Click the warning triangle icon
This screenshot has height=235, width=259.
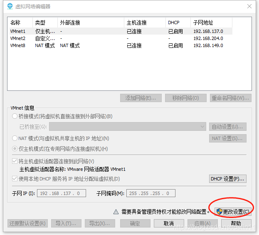tap(116, 212)
